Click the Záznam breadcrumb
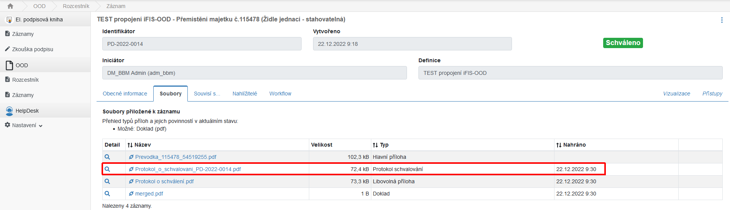 pos(116,6)
